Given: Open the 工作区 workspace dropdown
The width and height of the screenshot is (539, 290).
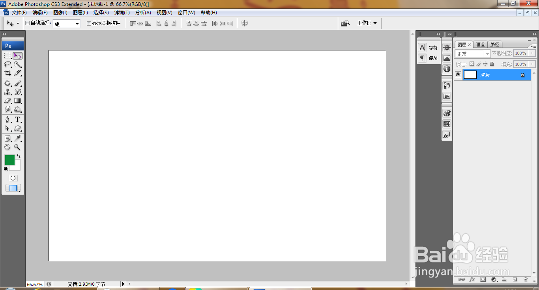Looking at the screenshot, I should 367,23.
